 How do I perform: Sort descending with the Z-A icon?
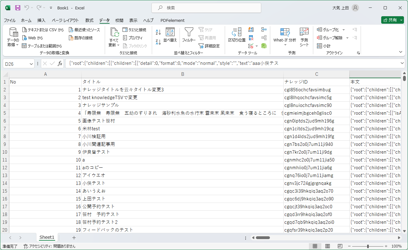(x=158, y=42)
